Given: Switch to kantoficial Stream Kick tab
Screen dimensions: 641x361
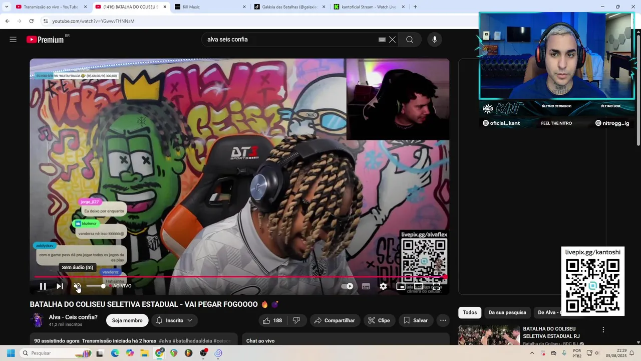Looking at the screenshot, I should 369,7.
